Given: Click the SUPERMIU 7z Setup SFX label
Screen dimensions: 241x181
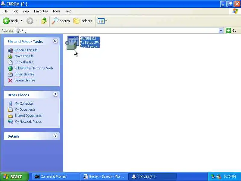Looking at the screenshot, I should (x=90, y=43).
